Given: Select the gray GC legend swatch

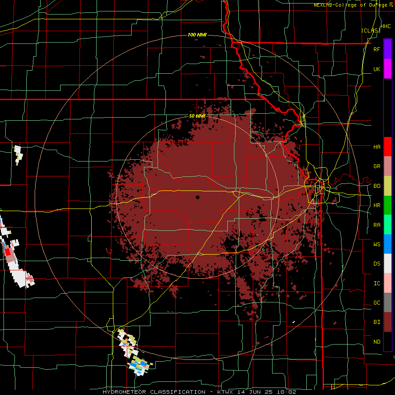Looking at the screenshot, I should coord(388,302).
